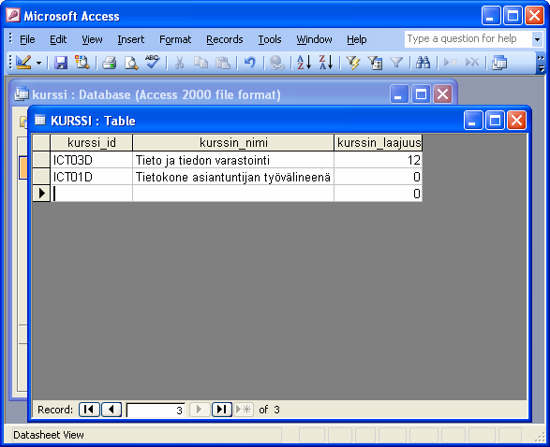Open the View menu
This screenshot has width=550, height=447.
(92, 39)
